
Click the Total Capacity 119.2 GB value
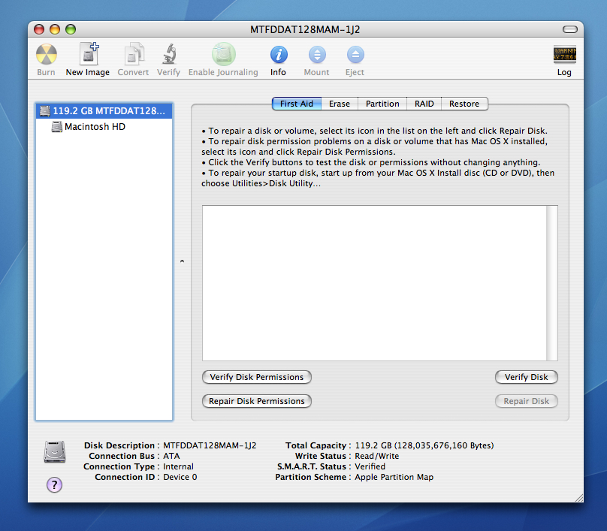[424, 445]
